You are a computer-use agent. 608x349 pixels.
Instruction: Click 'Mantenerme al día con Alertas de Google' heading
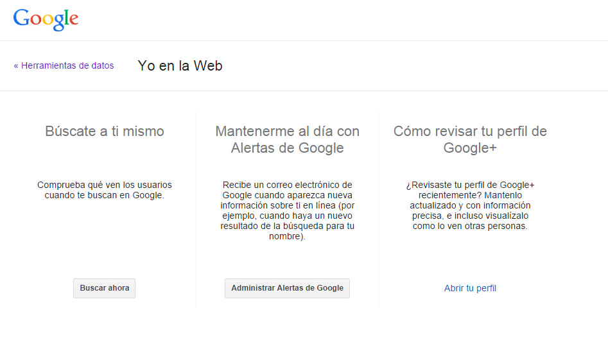[288, 139]
